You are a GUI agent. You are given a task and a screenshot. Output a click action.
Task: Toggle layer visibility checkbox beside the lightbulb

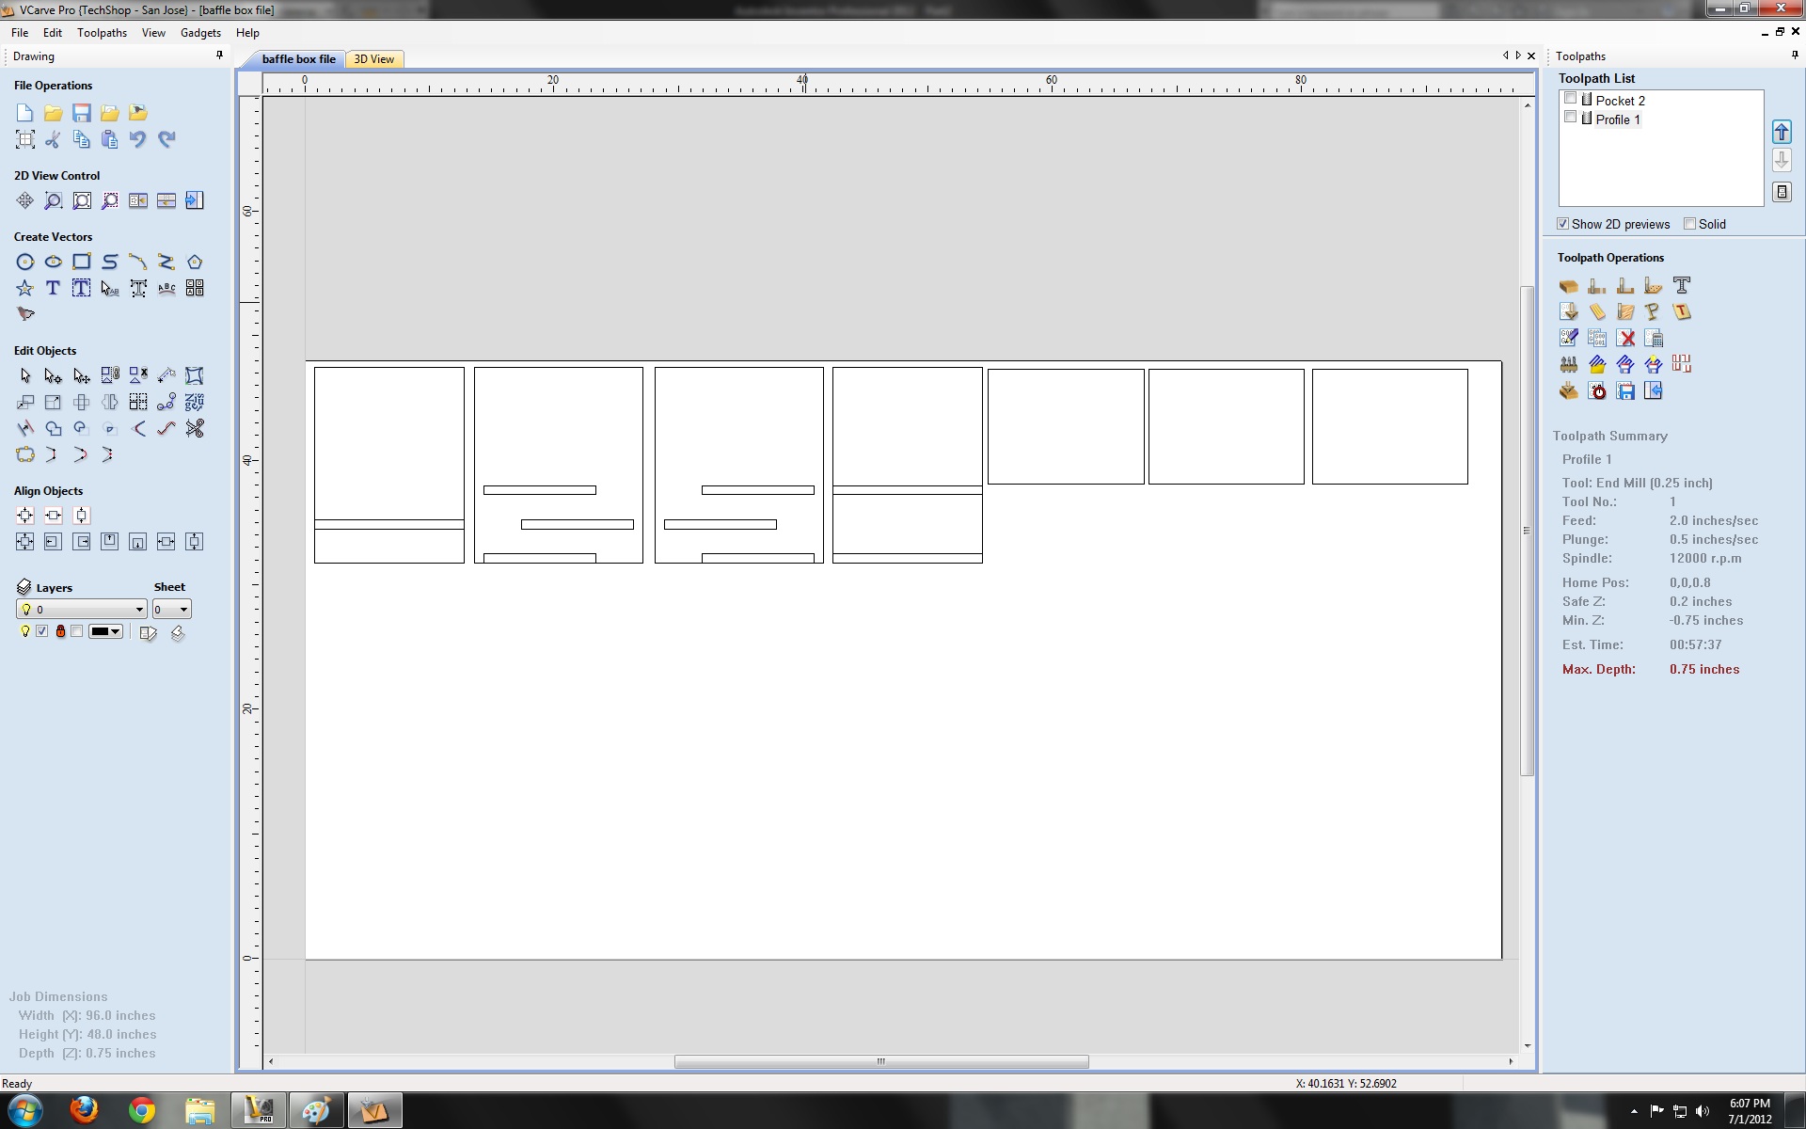[x=41, y=631]
